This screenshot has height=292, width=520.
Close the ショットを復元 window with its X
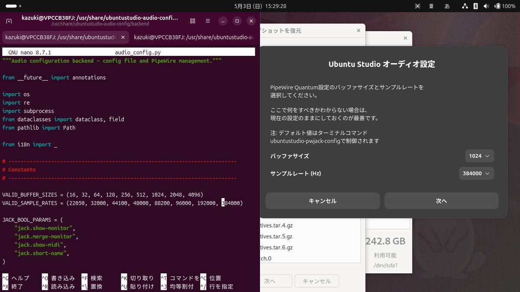(x=358, y=30)
